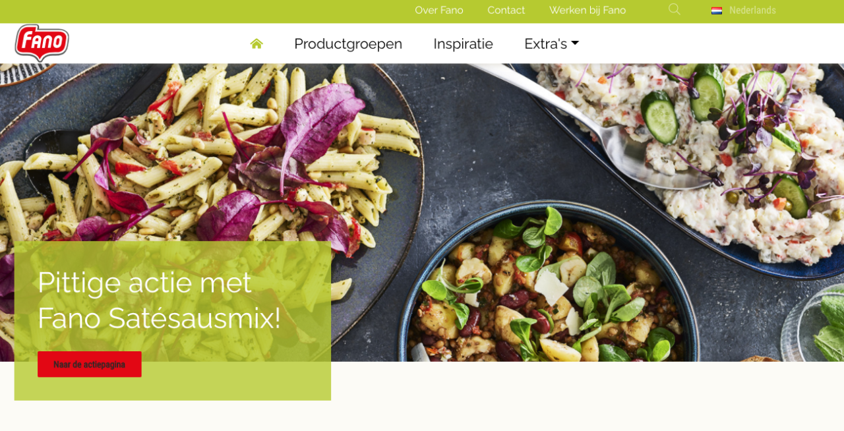Click the green promo banner box
Viewport: 844px width, 431px height.
[173, 321]
